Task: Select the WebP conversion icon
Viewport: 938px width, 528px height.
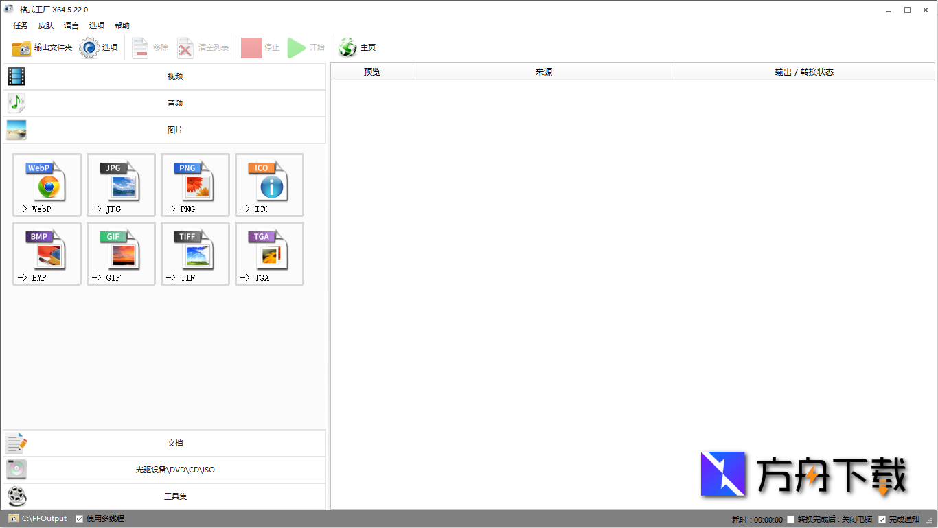Action: click(47, 185)
